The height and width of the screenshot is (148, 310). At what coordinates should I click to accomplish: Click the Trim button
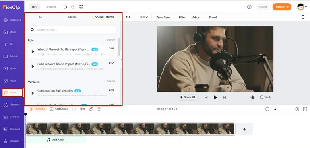[83, 109]
